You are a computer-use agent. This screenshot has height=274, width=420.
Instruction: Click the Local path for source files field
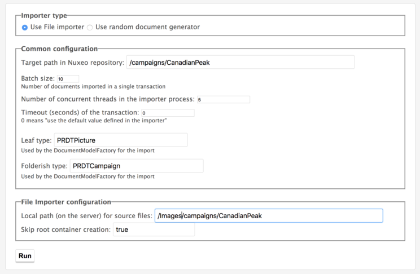coord(269,215)
